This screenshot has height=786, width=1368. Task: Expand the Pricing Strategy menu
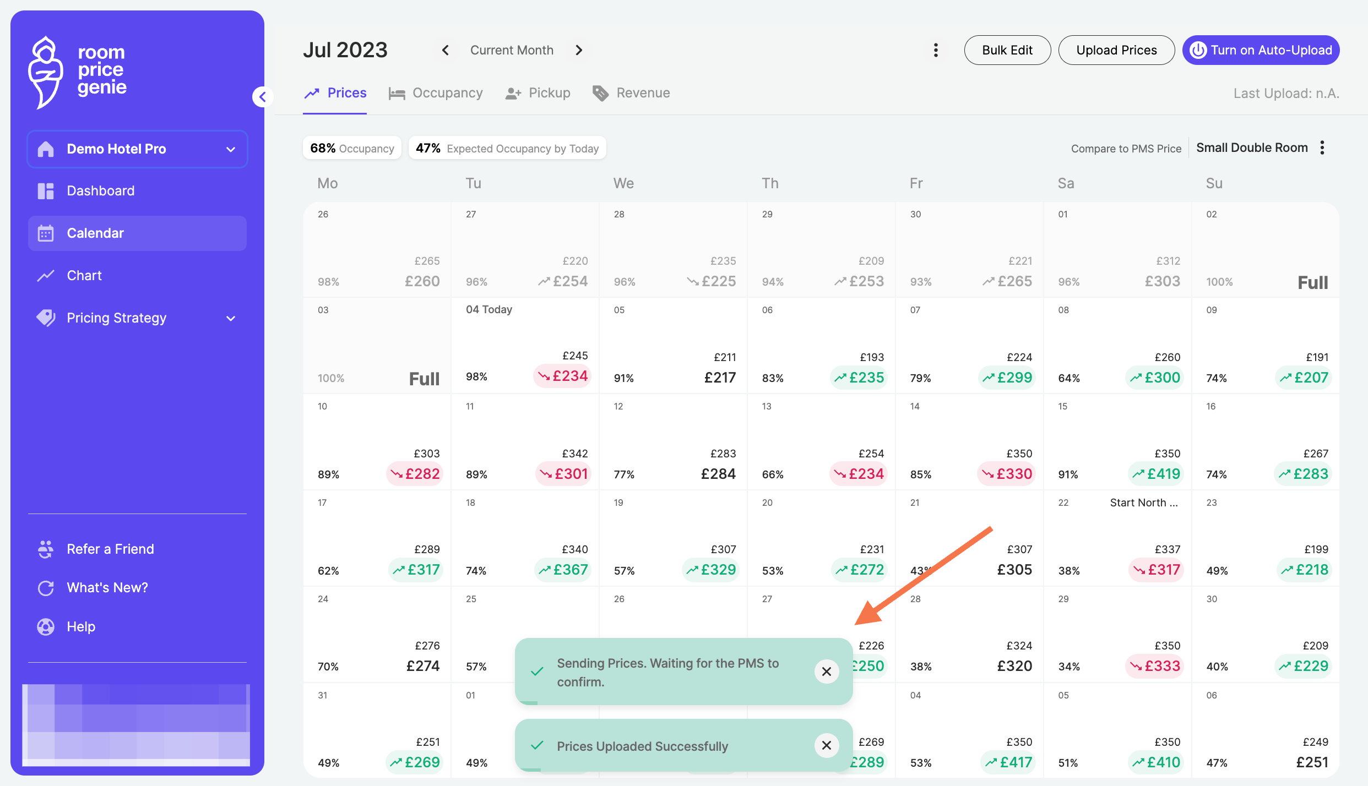coord(137,318)
